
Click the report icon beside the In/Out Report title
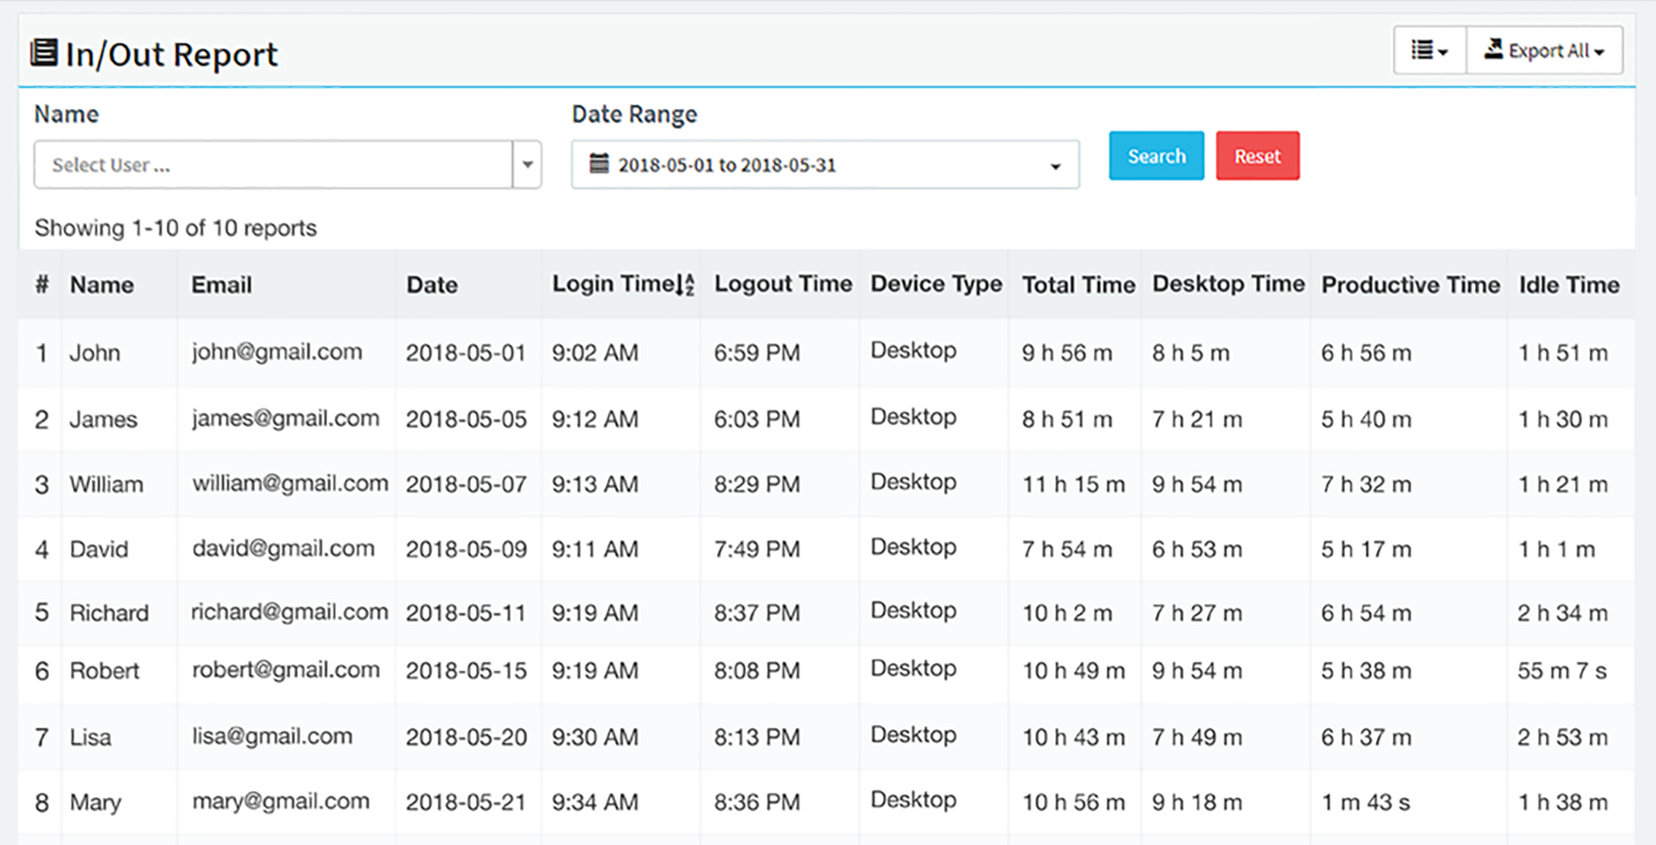[x=46, y=53]
